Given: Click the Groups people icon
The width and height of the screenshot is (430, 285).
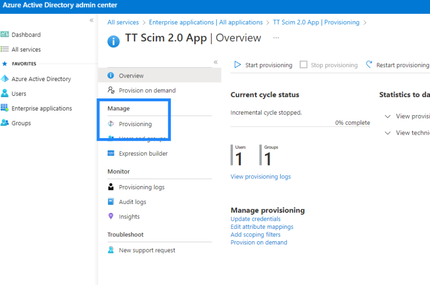Looking at the screenshot, I should (x=5, y=122).
